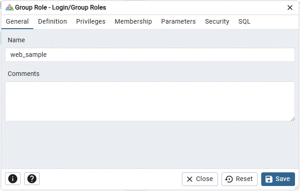Click the Group Role title bar icon
Screen dimensions: 300x191
(9, 7)
